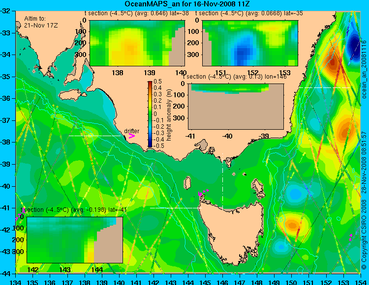Click the 't section (avg: 0.13) lon=146' heading
The image size is (369, 285).
[x=235, y=77]
